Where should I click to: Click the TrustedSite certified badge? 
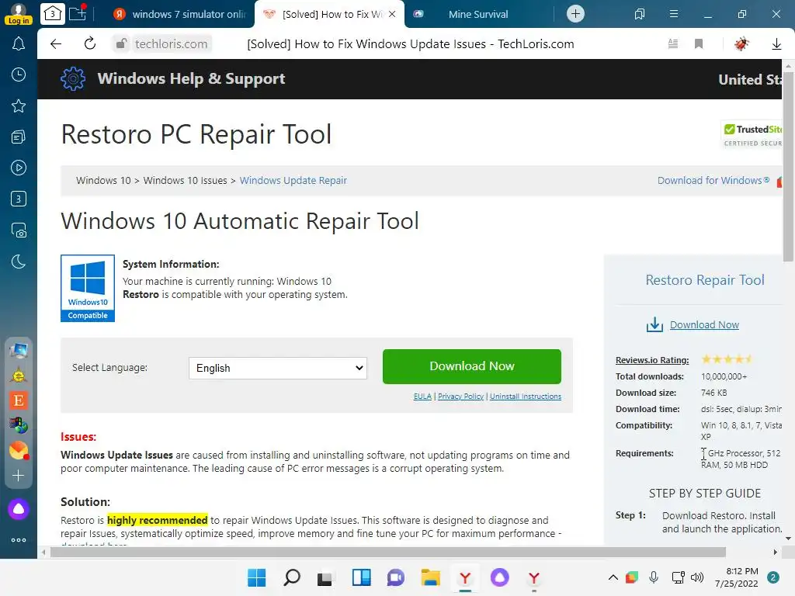752,135
